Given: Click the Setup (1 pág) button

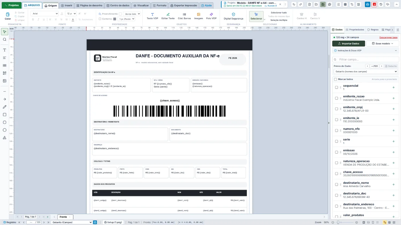Looking at the screenshot, I should coord(113,222).
